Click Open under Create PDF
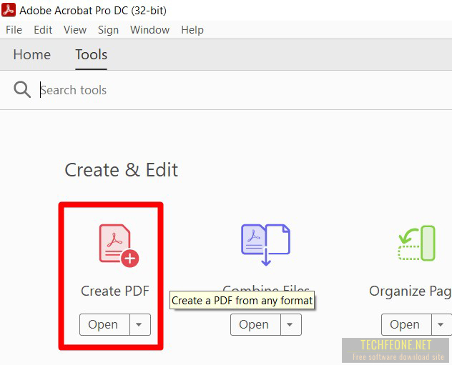 104,325
